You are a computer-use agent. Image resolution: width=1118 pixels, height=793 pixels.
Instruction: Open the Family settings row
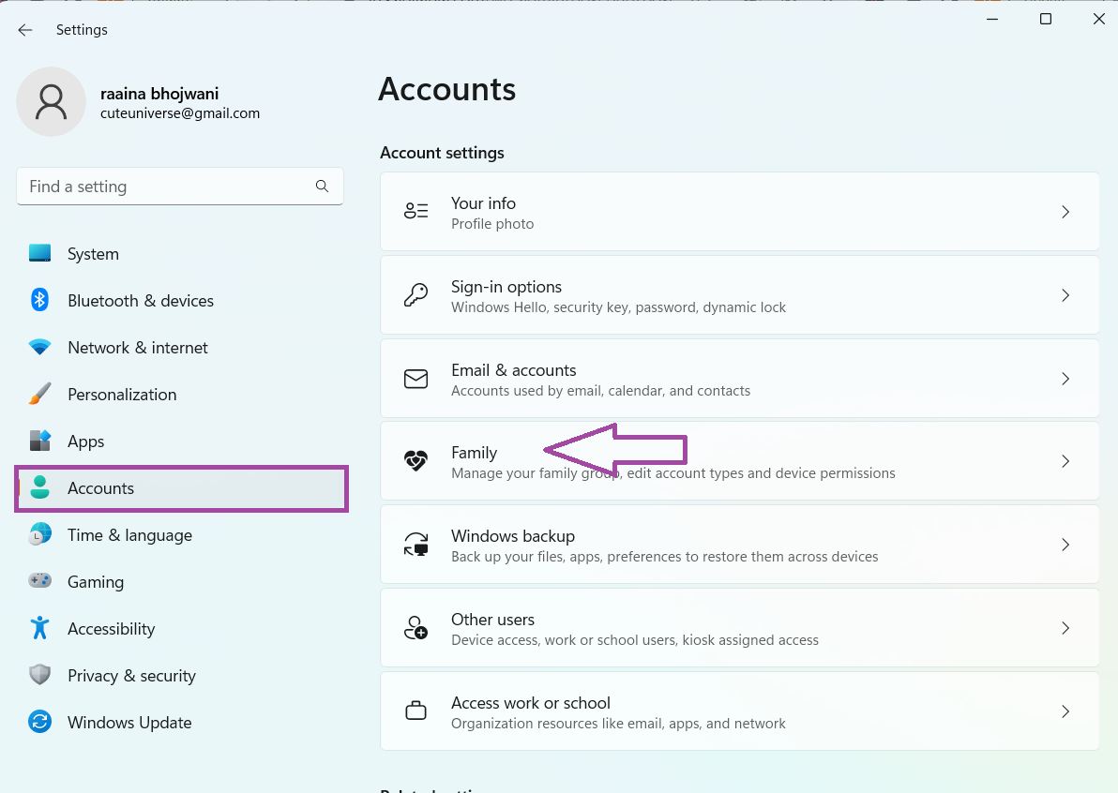[739, 461]
